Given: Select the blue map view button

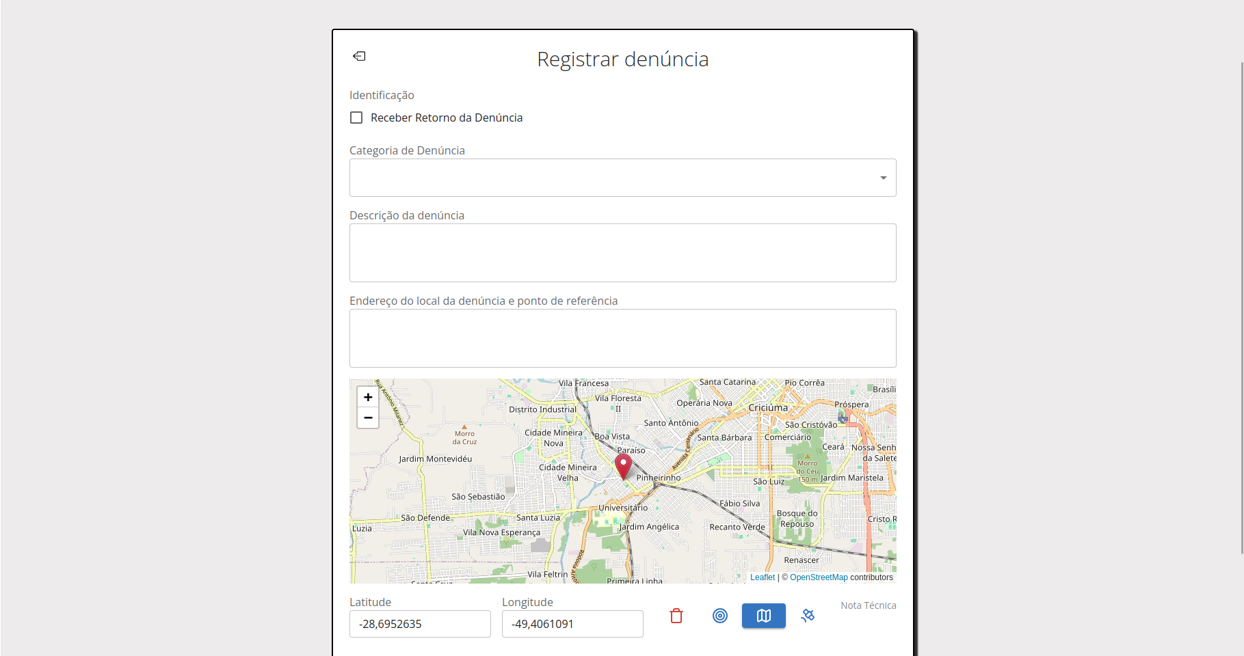Looking at the screenshot, I should point(763,616).
